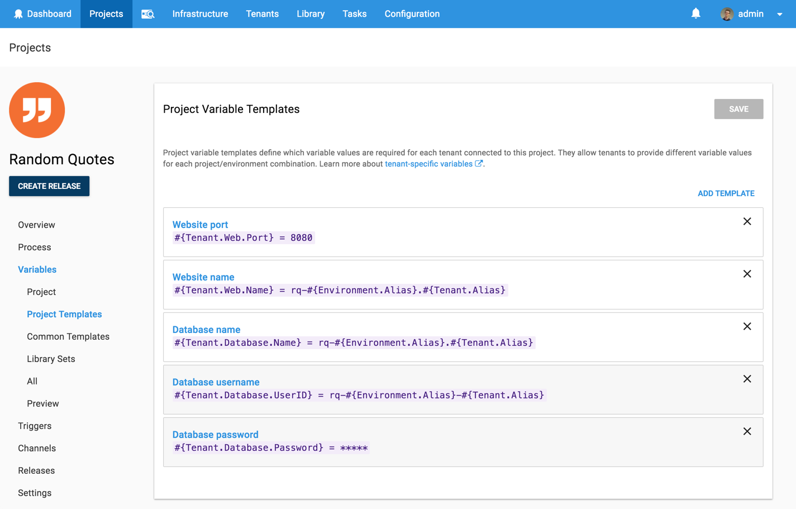Click the Random Quotes project logo
Screen dimensions: 796x509
tap(37, 110)
